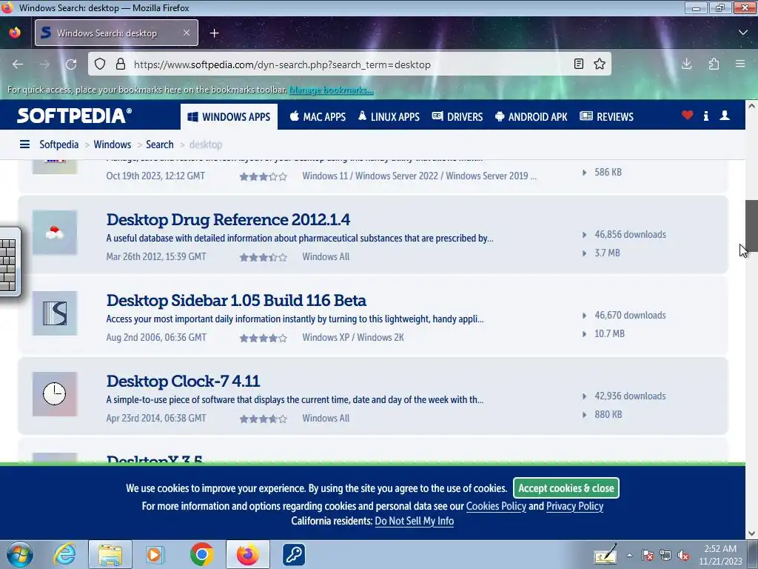Open Desktop Clock-7 4.11 title link
The image size is (758, 569).
(x=184, y=382)
